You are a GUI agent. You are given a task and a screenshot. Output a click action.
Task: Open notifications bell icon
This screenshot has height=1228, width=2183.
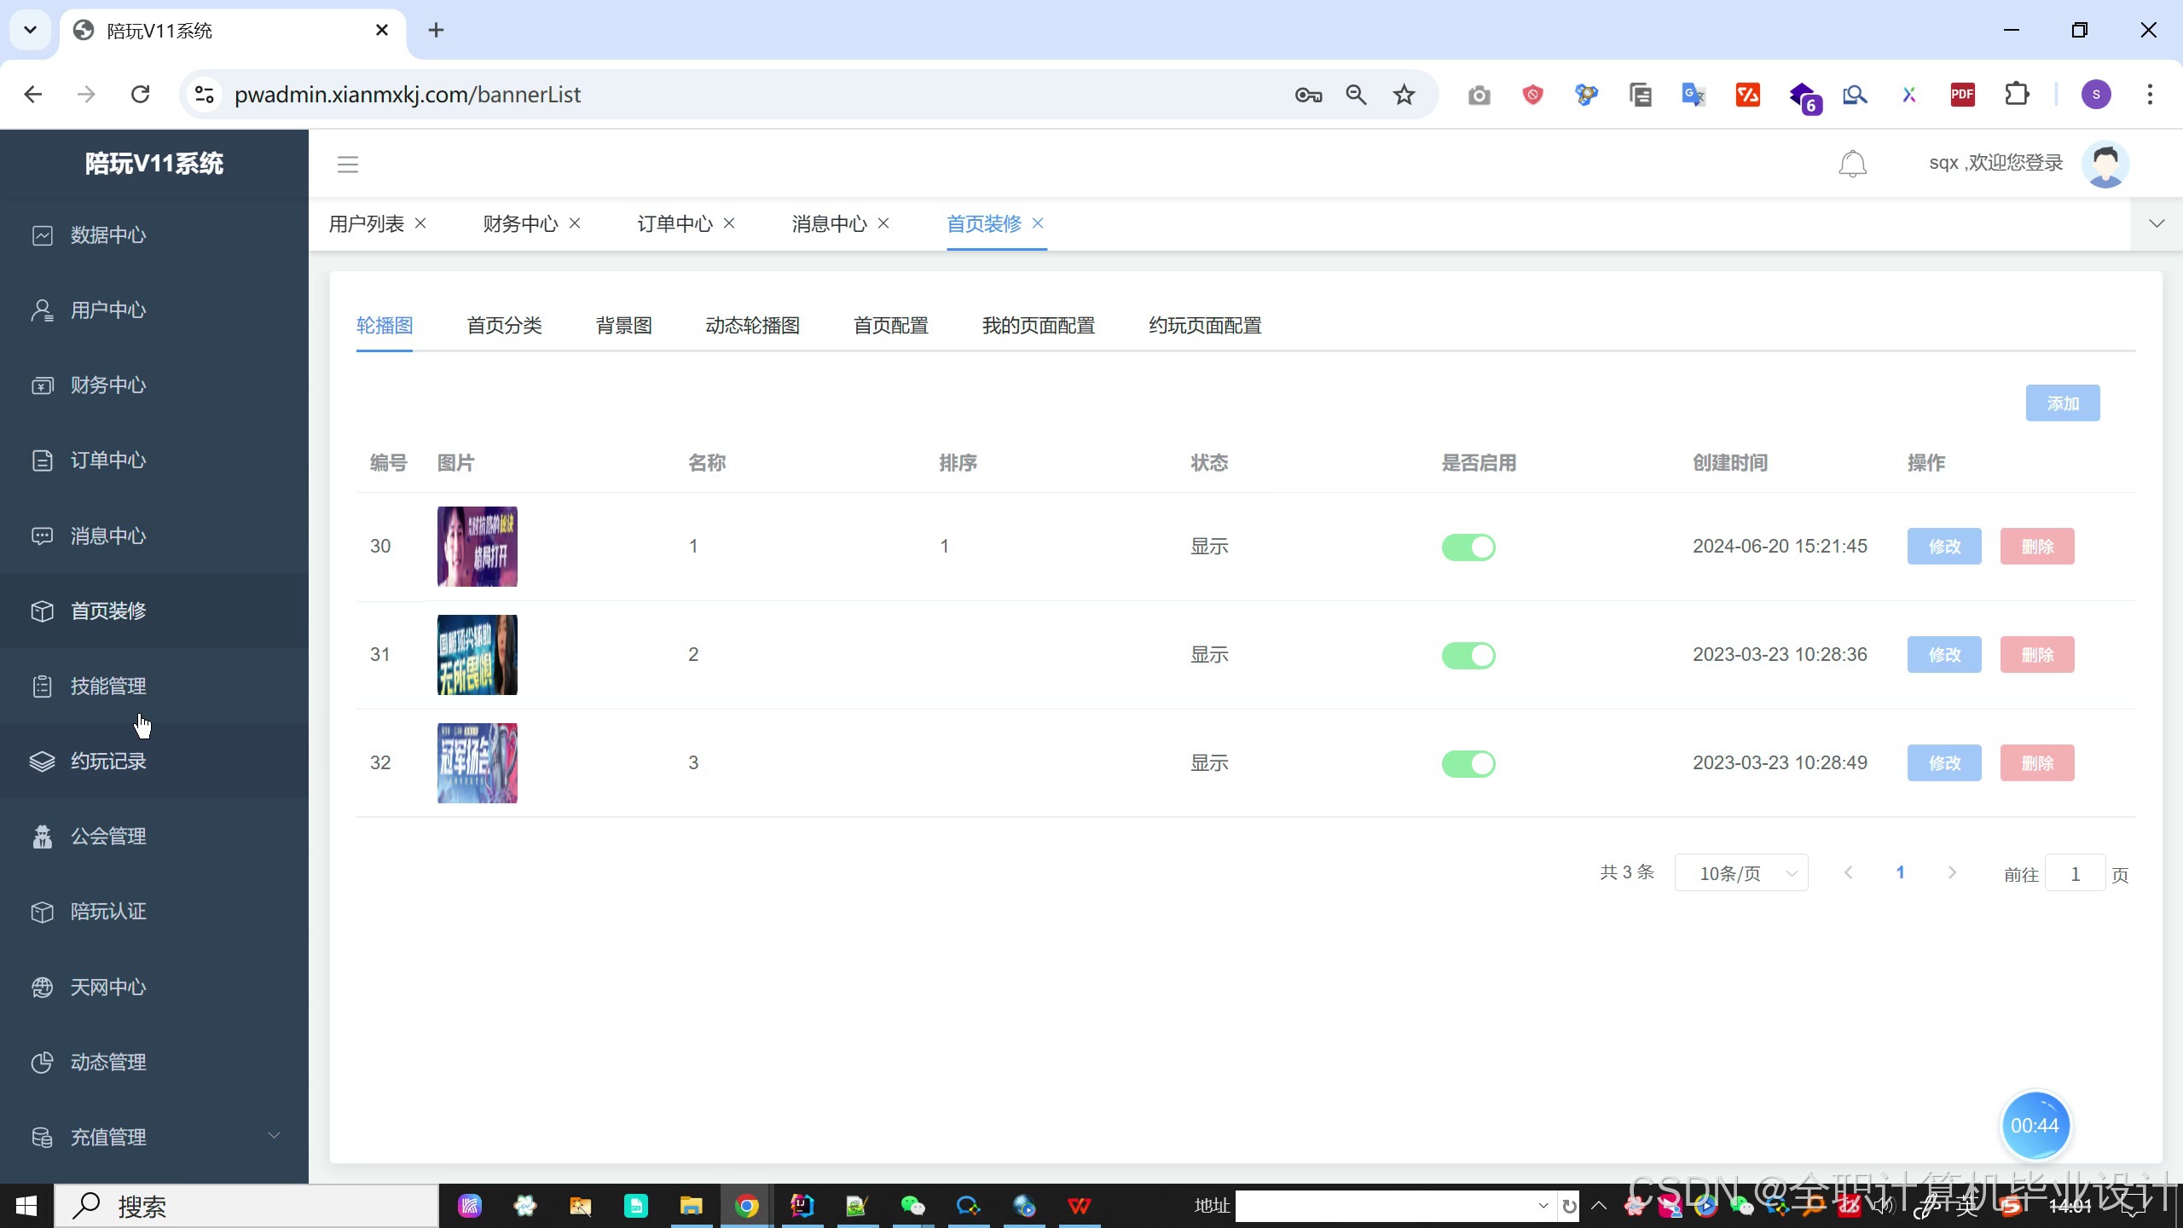[1852, 164]
